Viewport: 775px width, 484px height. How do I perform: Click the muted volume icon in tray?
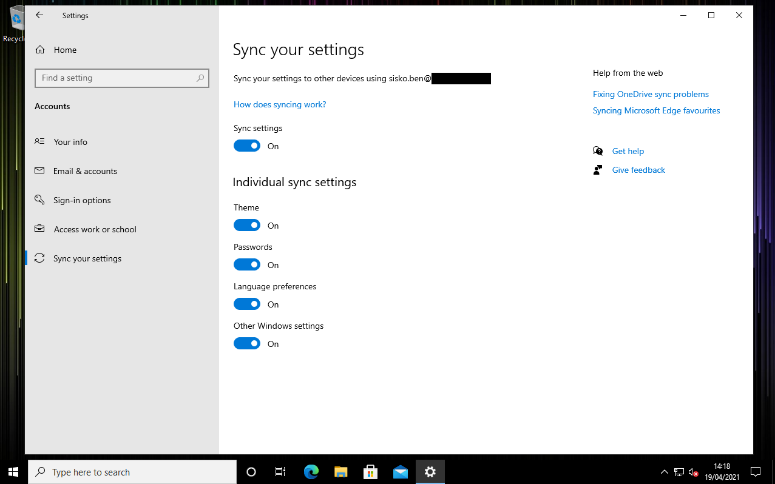click(x=694, y=472)
